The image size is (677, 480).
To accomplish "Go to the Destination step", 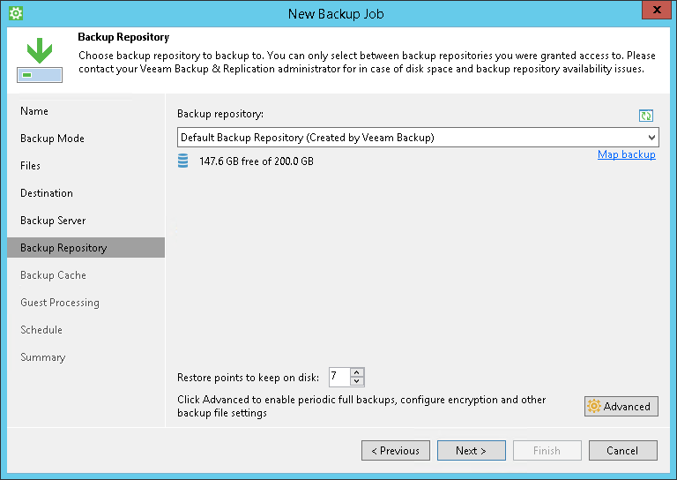I will pos(47,193).
